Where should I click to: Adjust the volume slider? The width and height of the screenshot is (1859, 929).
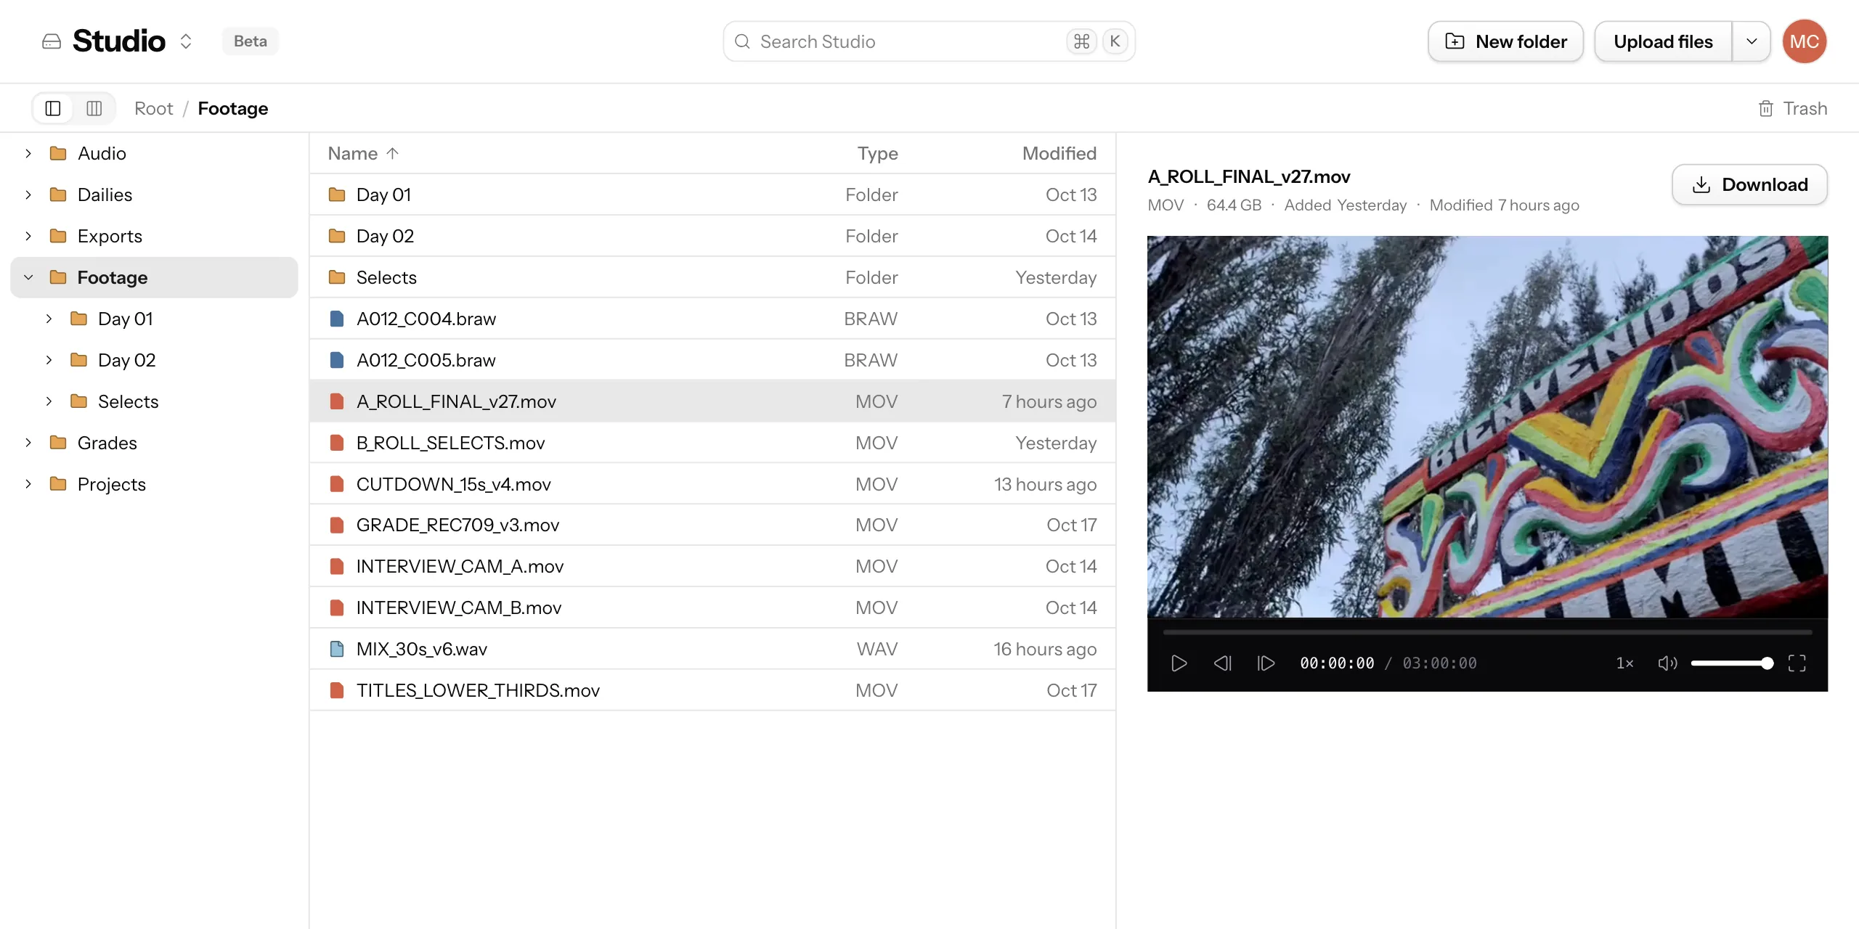tap(1732, 663)
